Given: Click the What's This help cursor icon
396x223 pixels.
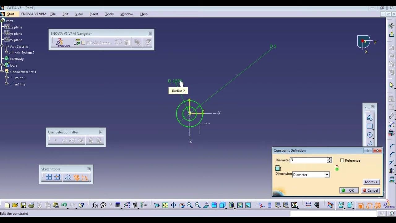Looking at the screenshot, I should [x=81, y=205].
